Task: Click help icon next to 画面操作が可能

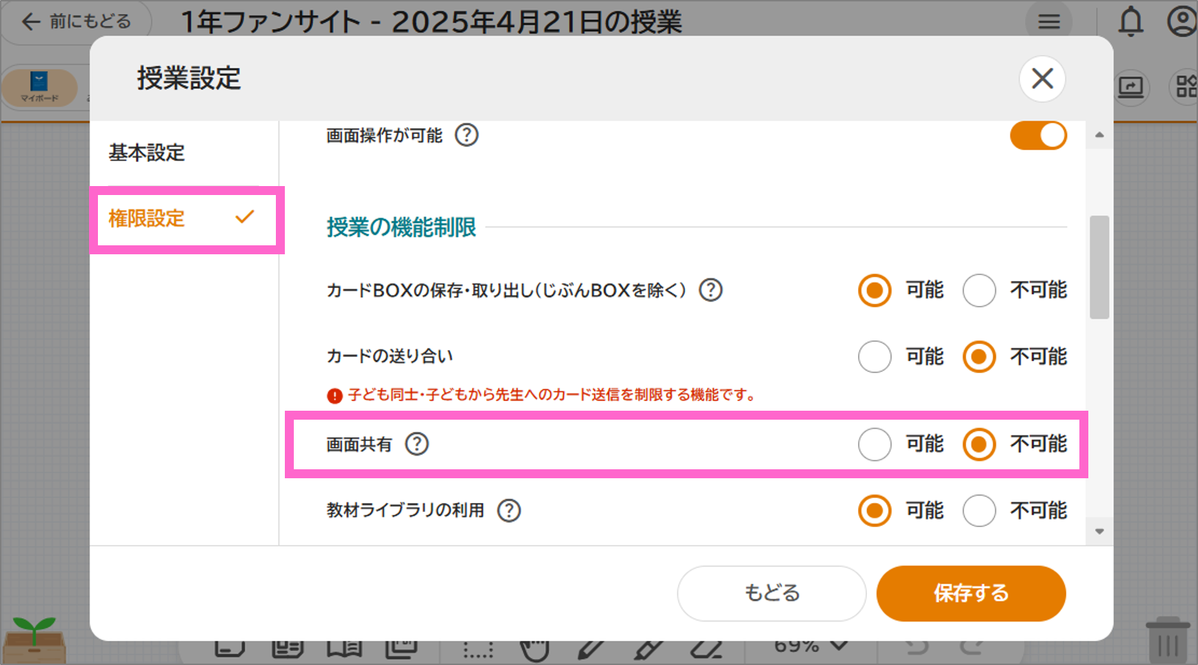Action: pyautogui.click(x=466, y=135)
